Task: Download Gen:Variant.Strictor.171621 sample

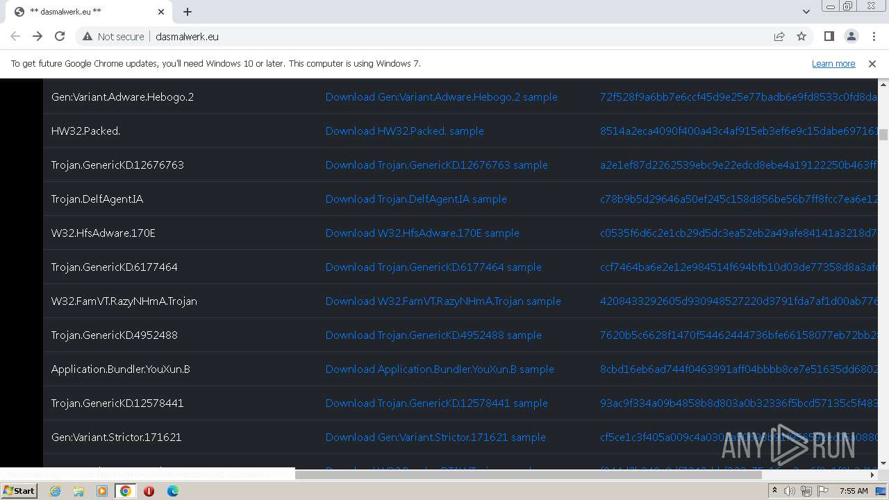Action: point(435,437)
